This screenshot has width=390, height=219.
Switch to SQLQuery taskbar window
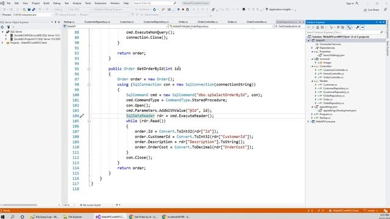[x=44, y=217]
